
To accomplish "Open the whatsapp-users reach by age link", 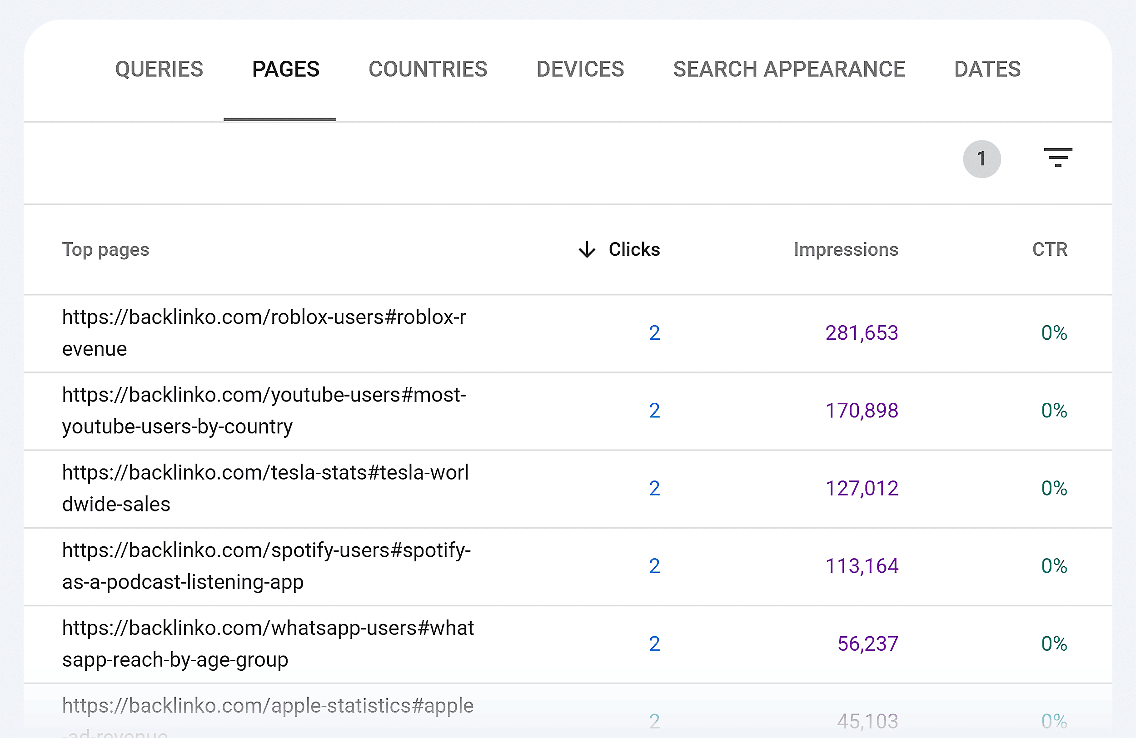I will click(x=267, y=644).
